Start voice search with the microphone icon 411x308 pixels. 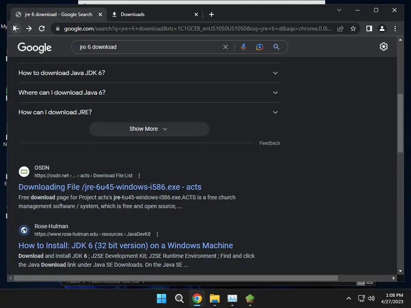(x=244, y=47)
